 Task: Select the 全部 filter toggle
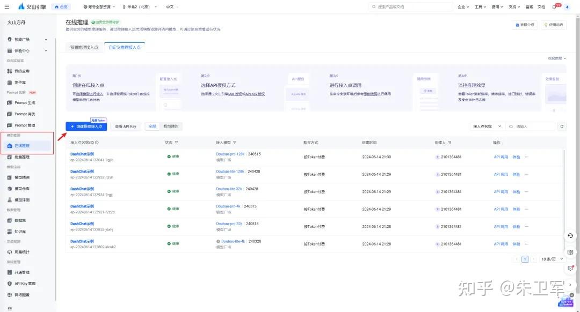pyautogui.click(x=152, y=127)
